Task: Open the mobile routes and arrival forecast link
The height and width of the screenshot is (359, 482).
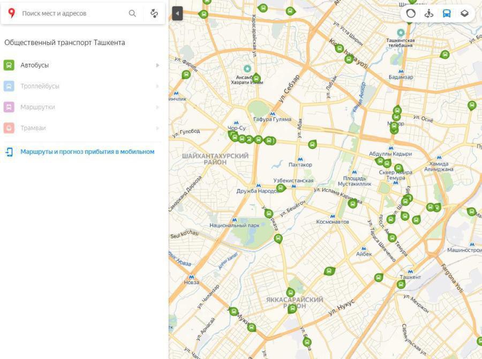Action: coord(87,152)
